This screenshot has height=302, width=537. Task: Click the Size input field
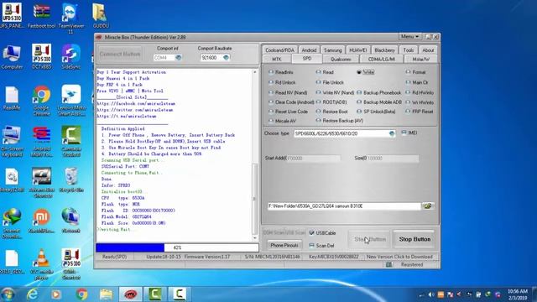click(x=393, y=159)
